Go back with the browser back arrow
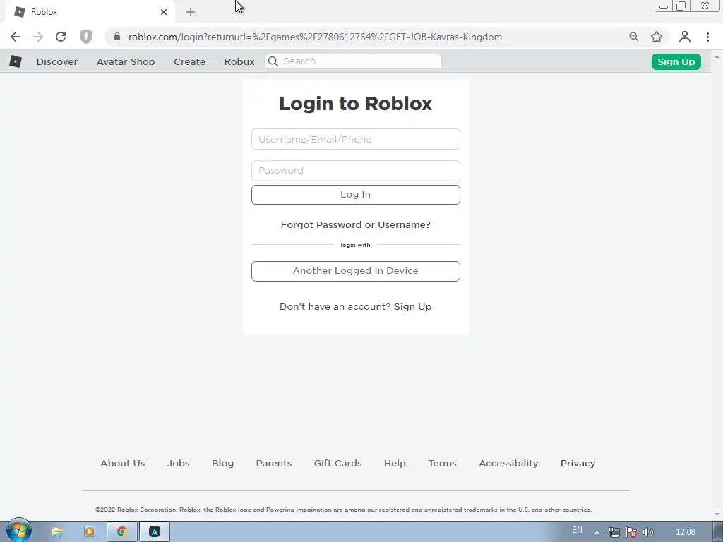Screen dimensions: 723x542 click(16, 37)
